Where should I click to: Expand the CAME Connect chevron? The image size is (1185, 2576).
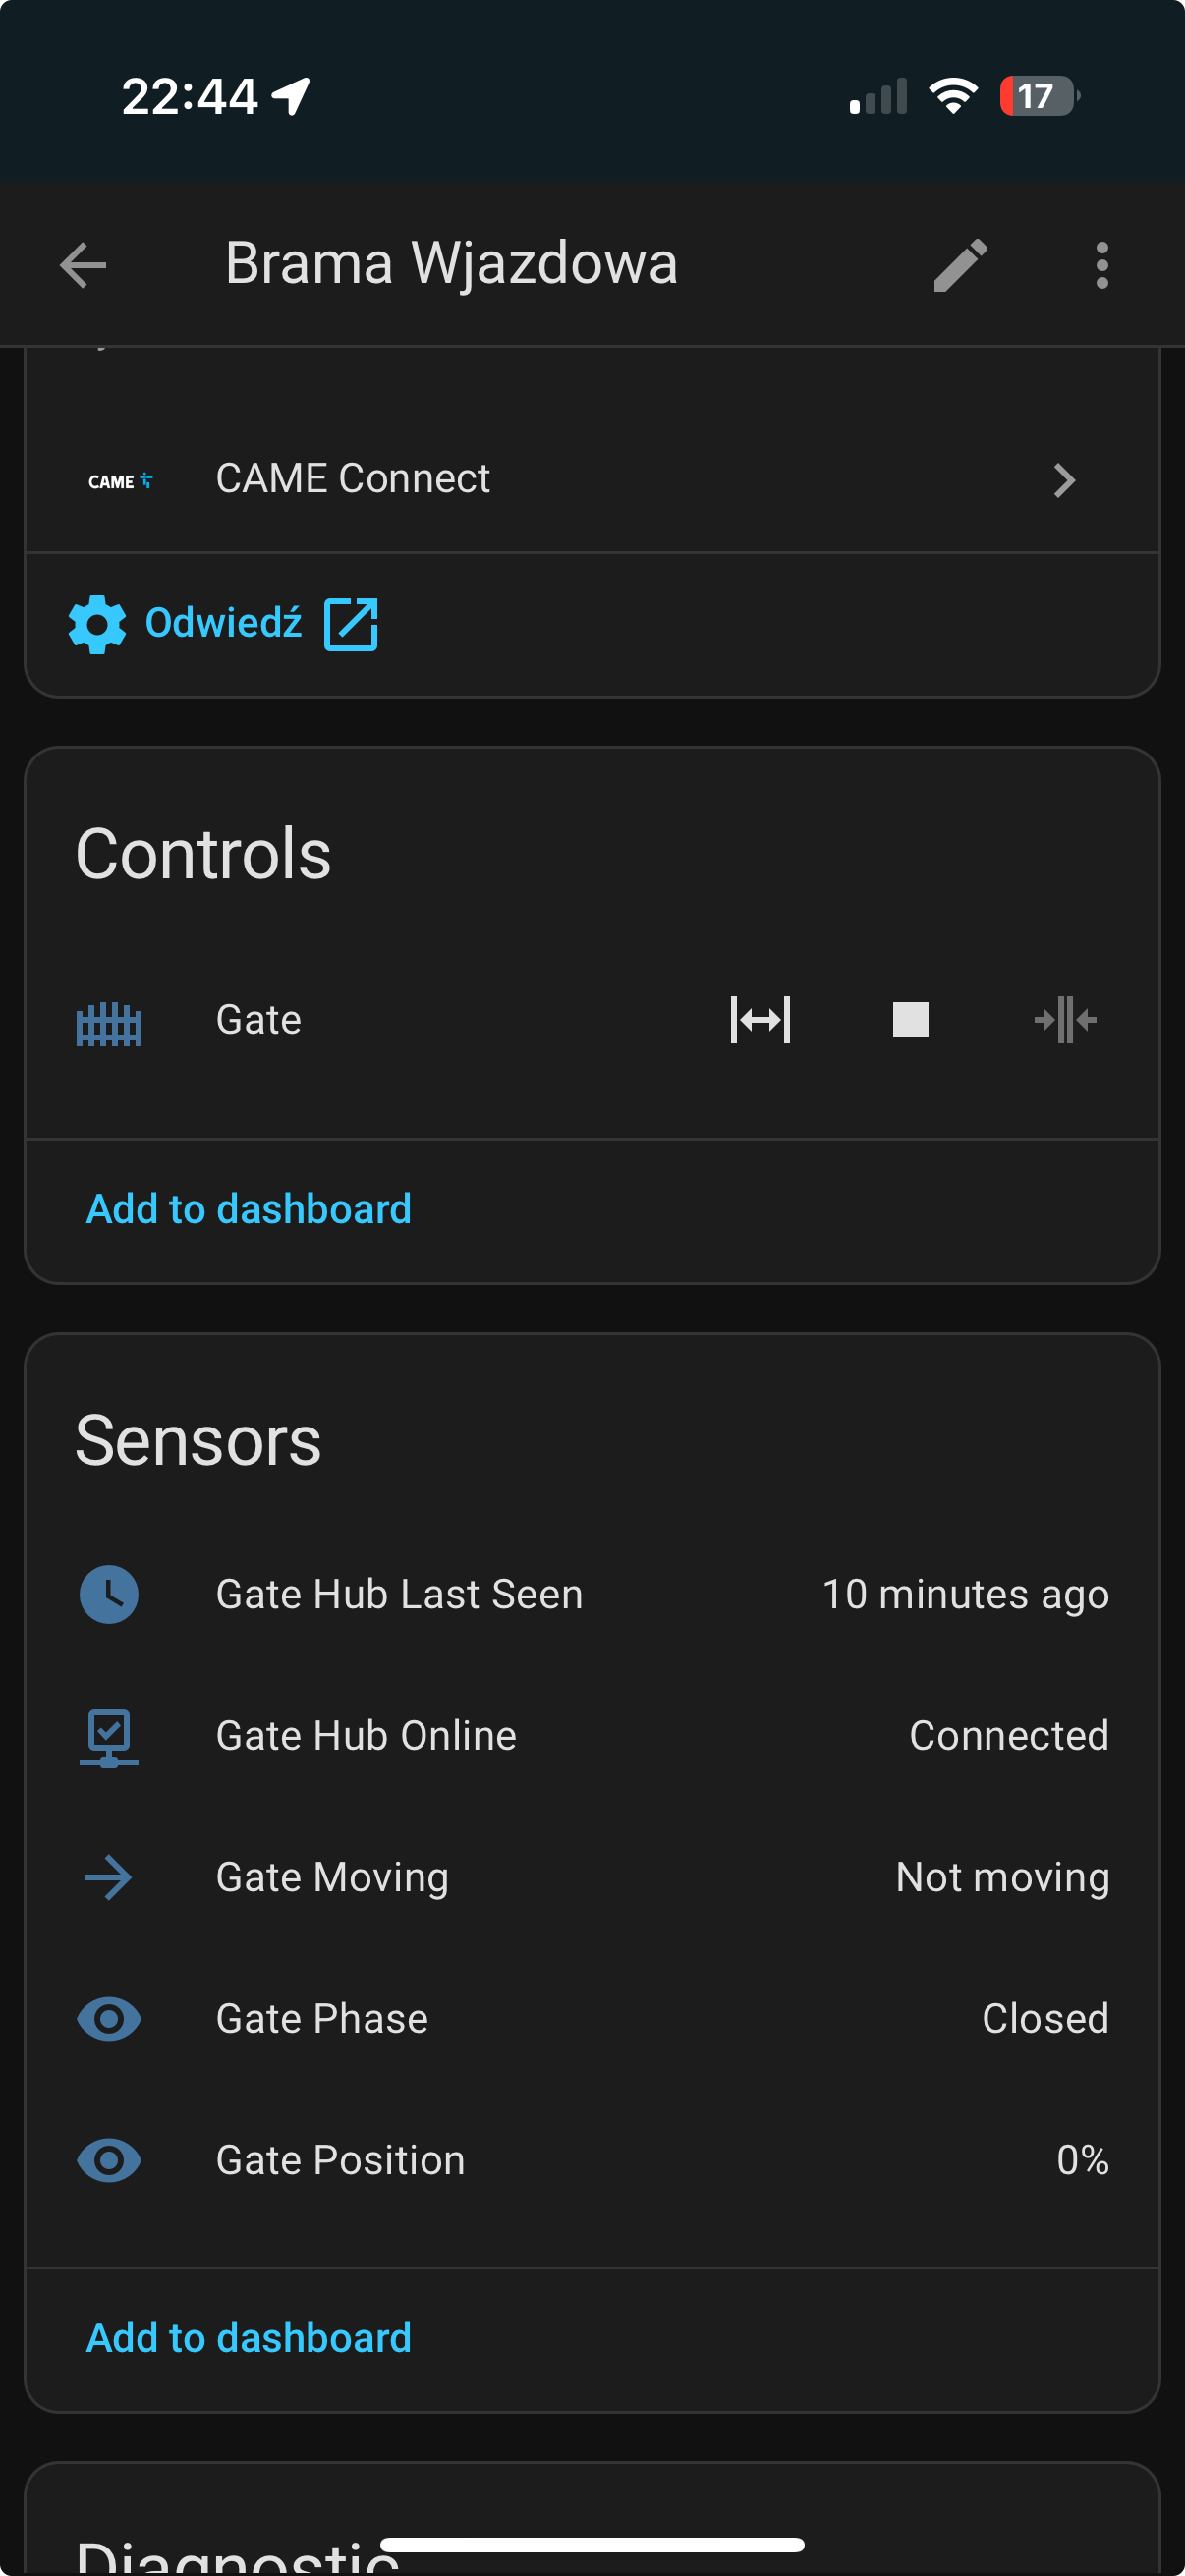(x=1064, y=480)
